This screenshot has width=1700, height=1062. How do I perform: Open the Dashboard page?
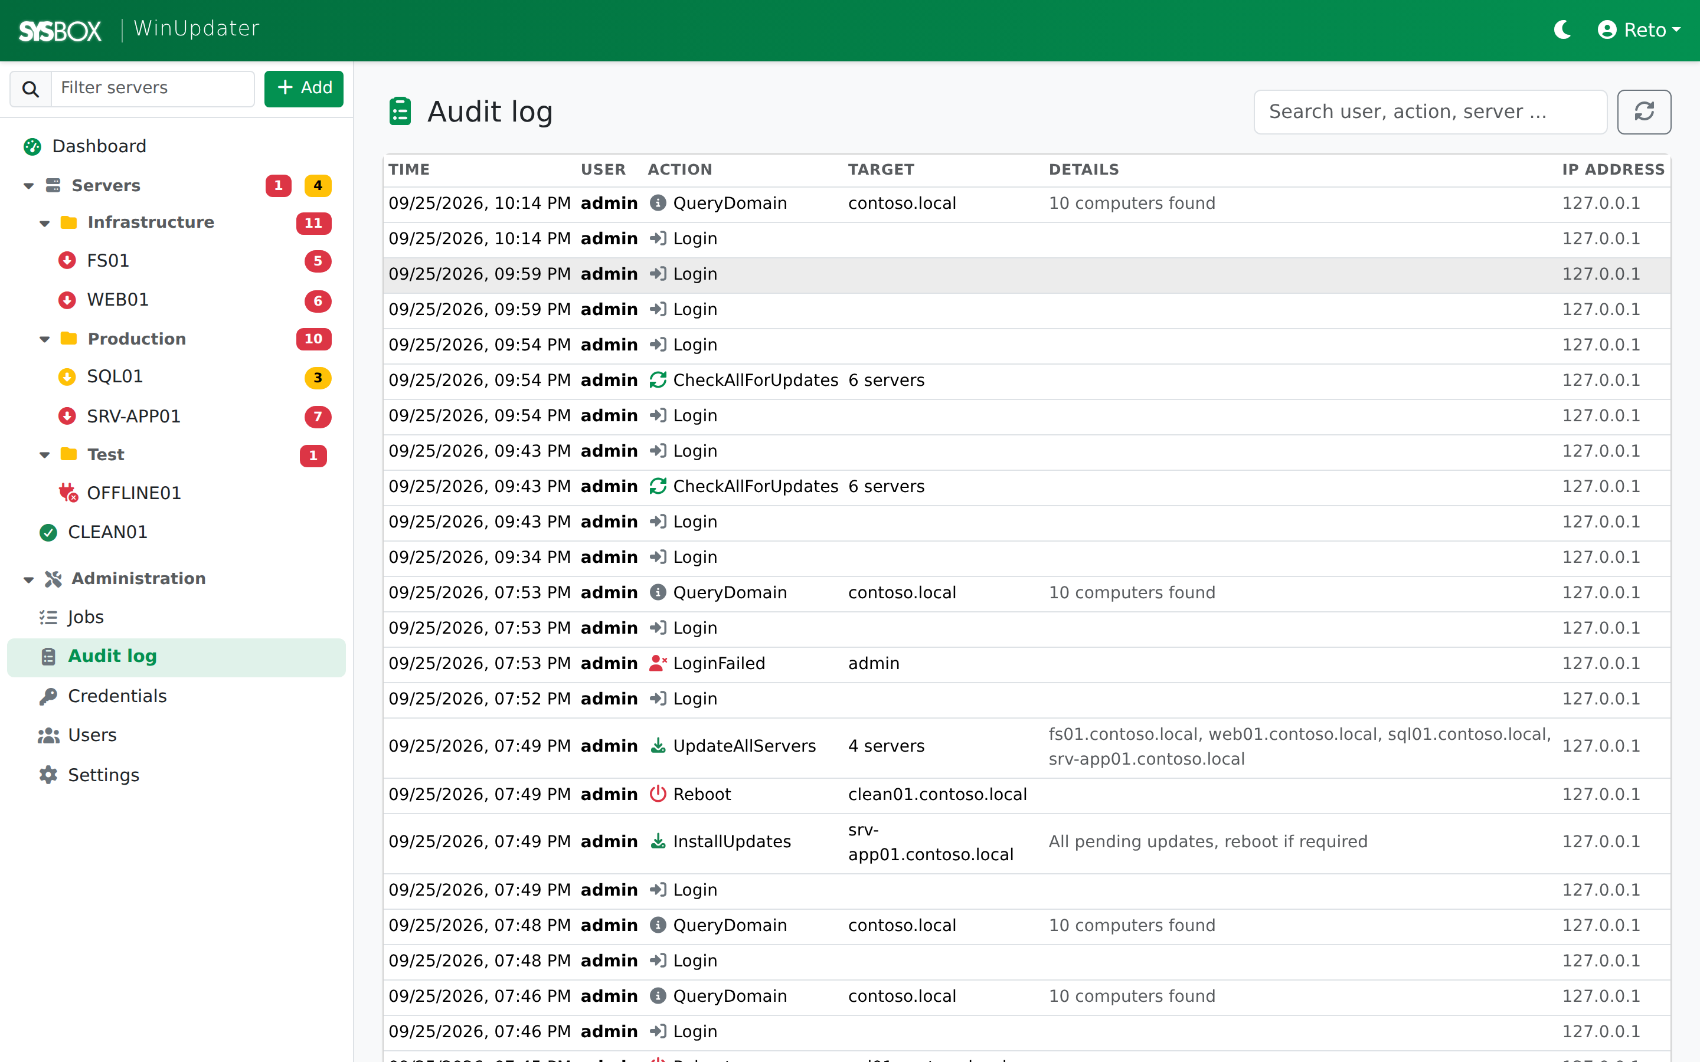(99, 146)
